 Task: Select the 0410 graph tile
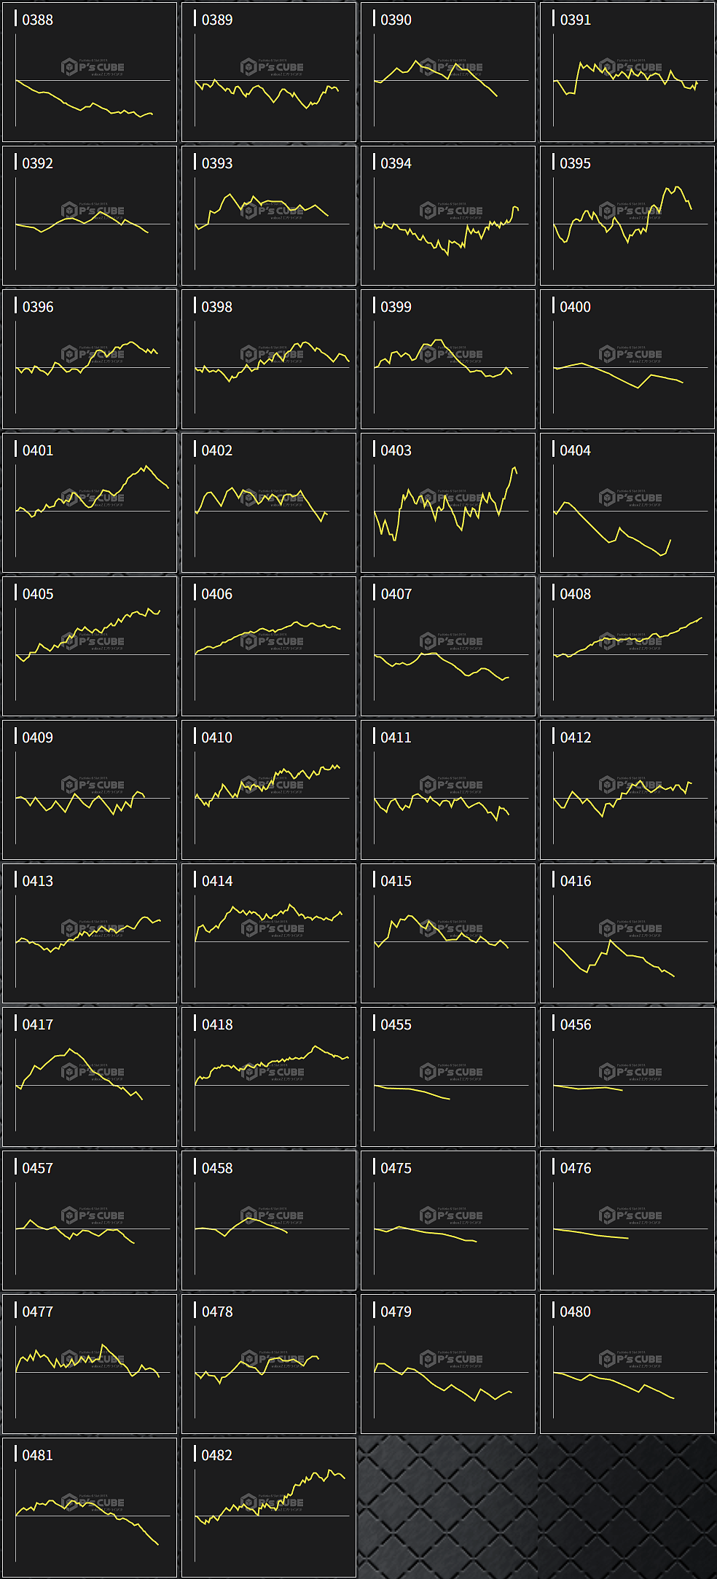click(268, 790)
